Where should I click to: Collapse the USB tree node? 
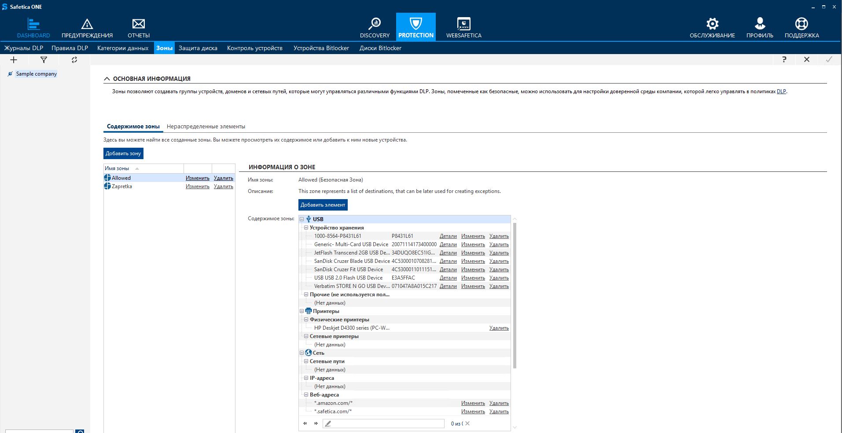[302, 219]
